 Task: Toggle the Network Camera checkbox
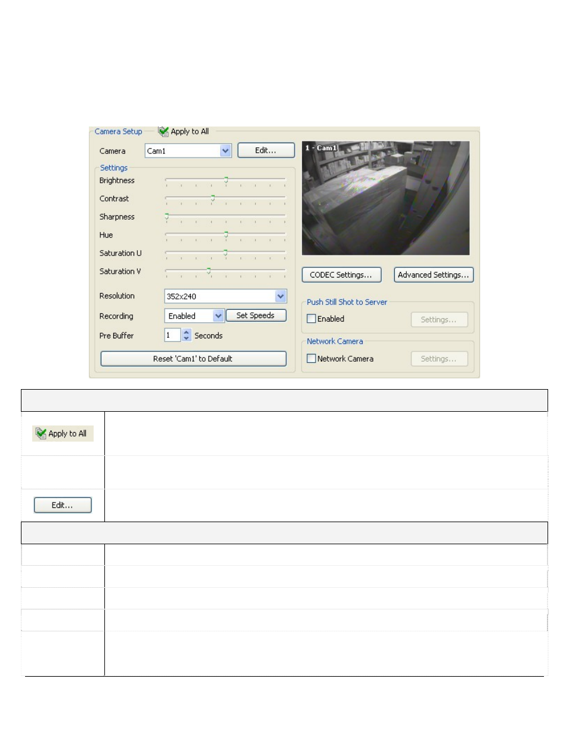[311, 359]
